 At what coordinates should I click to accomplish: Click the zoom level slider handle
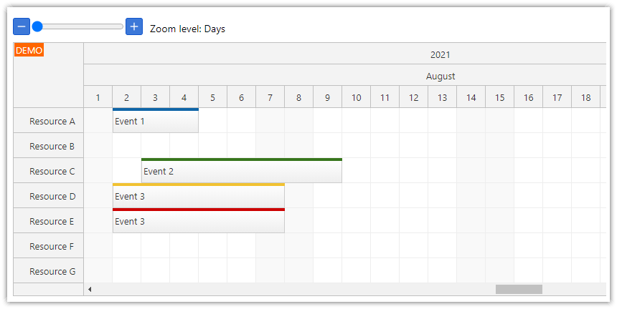pos(38,27)
